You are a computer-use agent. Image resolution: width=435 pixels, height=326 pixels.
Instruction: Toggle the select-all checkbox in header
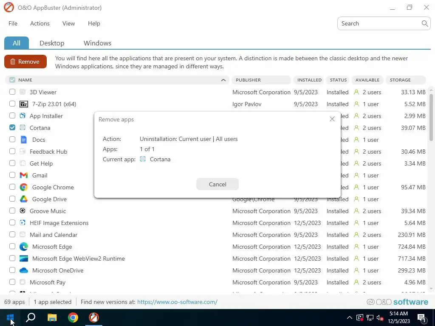[x=12, y=80]
